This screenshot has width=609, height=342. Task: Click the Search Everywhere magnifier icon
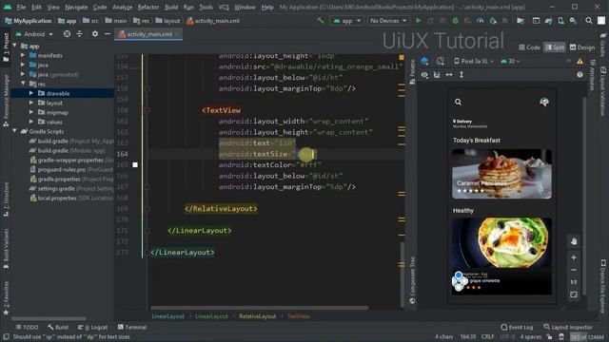[x=589, y=21]
